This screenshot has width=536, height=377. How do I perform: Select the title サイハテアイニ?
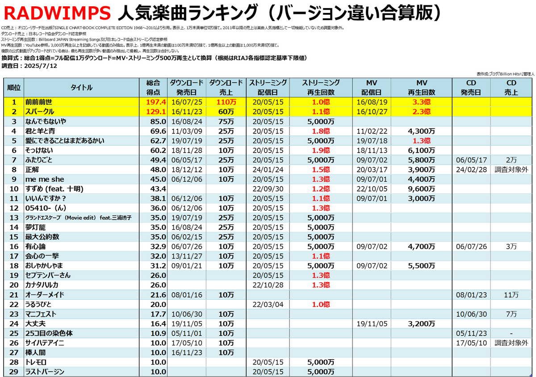[46, 343]
